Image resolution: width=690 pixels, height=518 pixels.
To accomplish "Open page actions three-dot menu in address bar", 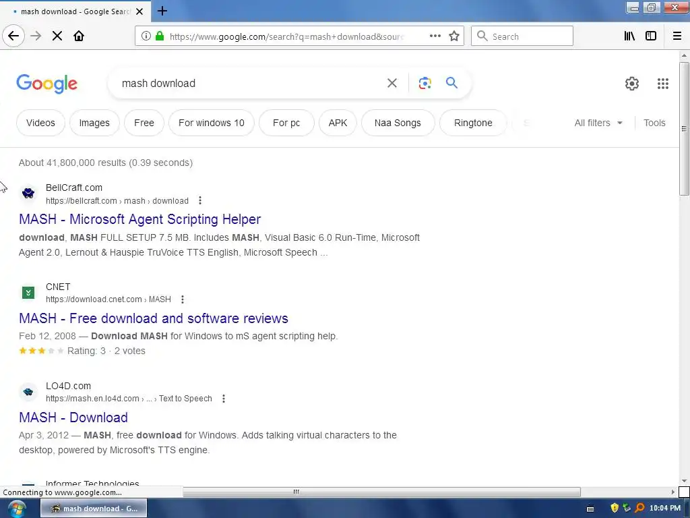I will [x=435, y=36].
